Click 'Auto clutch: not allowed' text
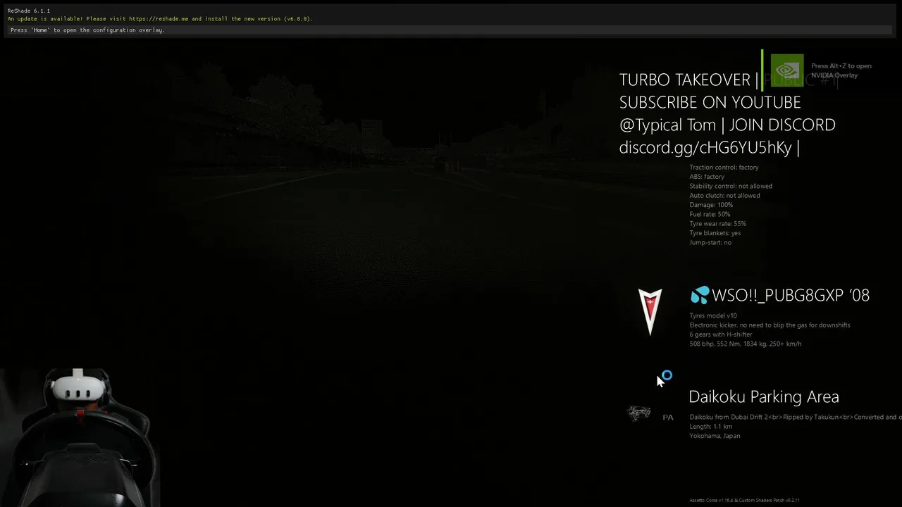This screenshot has width=902, height=507. [724, 196]
